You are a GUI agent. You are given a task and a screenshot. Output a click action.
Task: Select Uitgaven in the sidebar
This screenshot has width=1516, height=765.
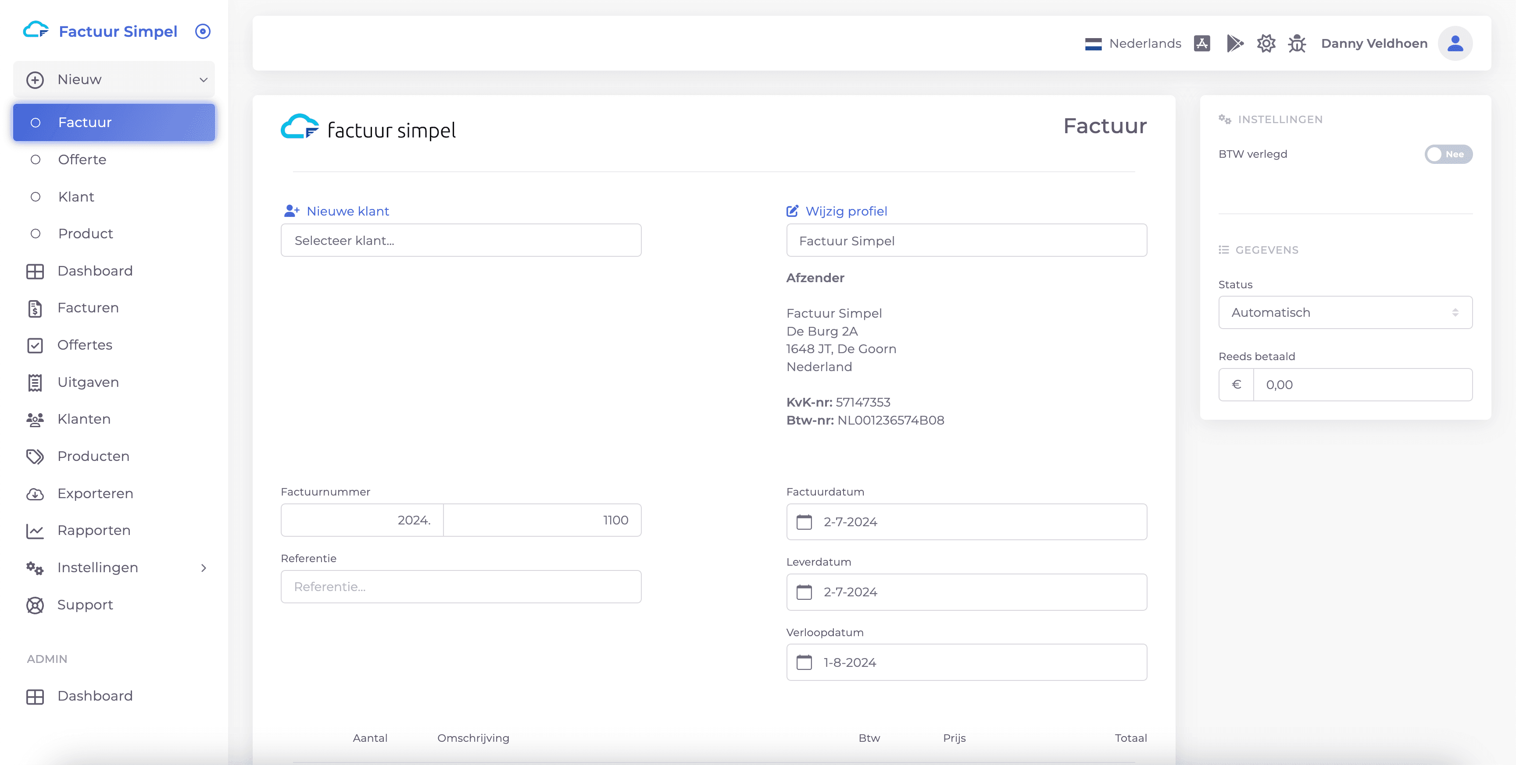pos(88,382)
